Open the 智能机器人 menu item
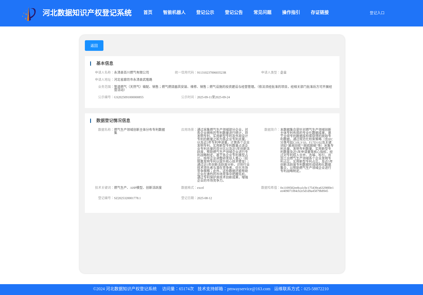This screenshot has width=423, height=295. coord(174,12)
